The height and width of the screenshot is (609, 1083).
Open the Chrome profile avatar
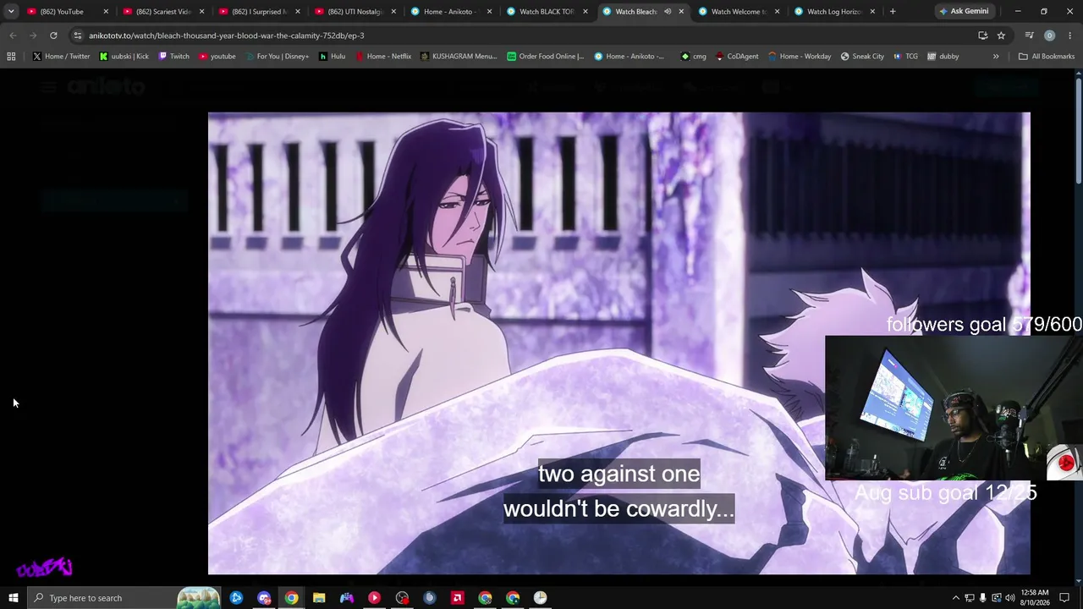click(x=1049, y=36)
